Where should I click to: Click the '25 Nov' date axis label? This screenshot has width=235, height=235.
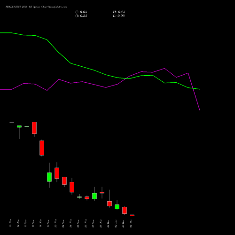point(78,223)
